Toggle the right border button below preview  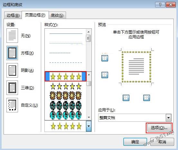pos(146,98)
